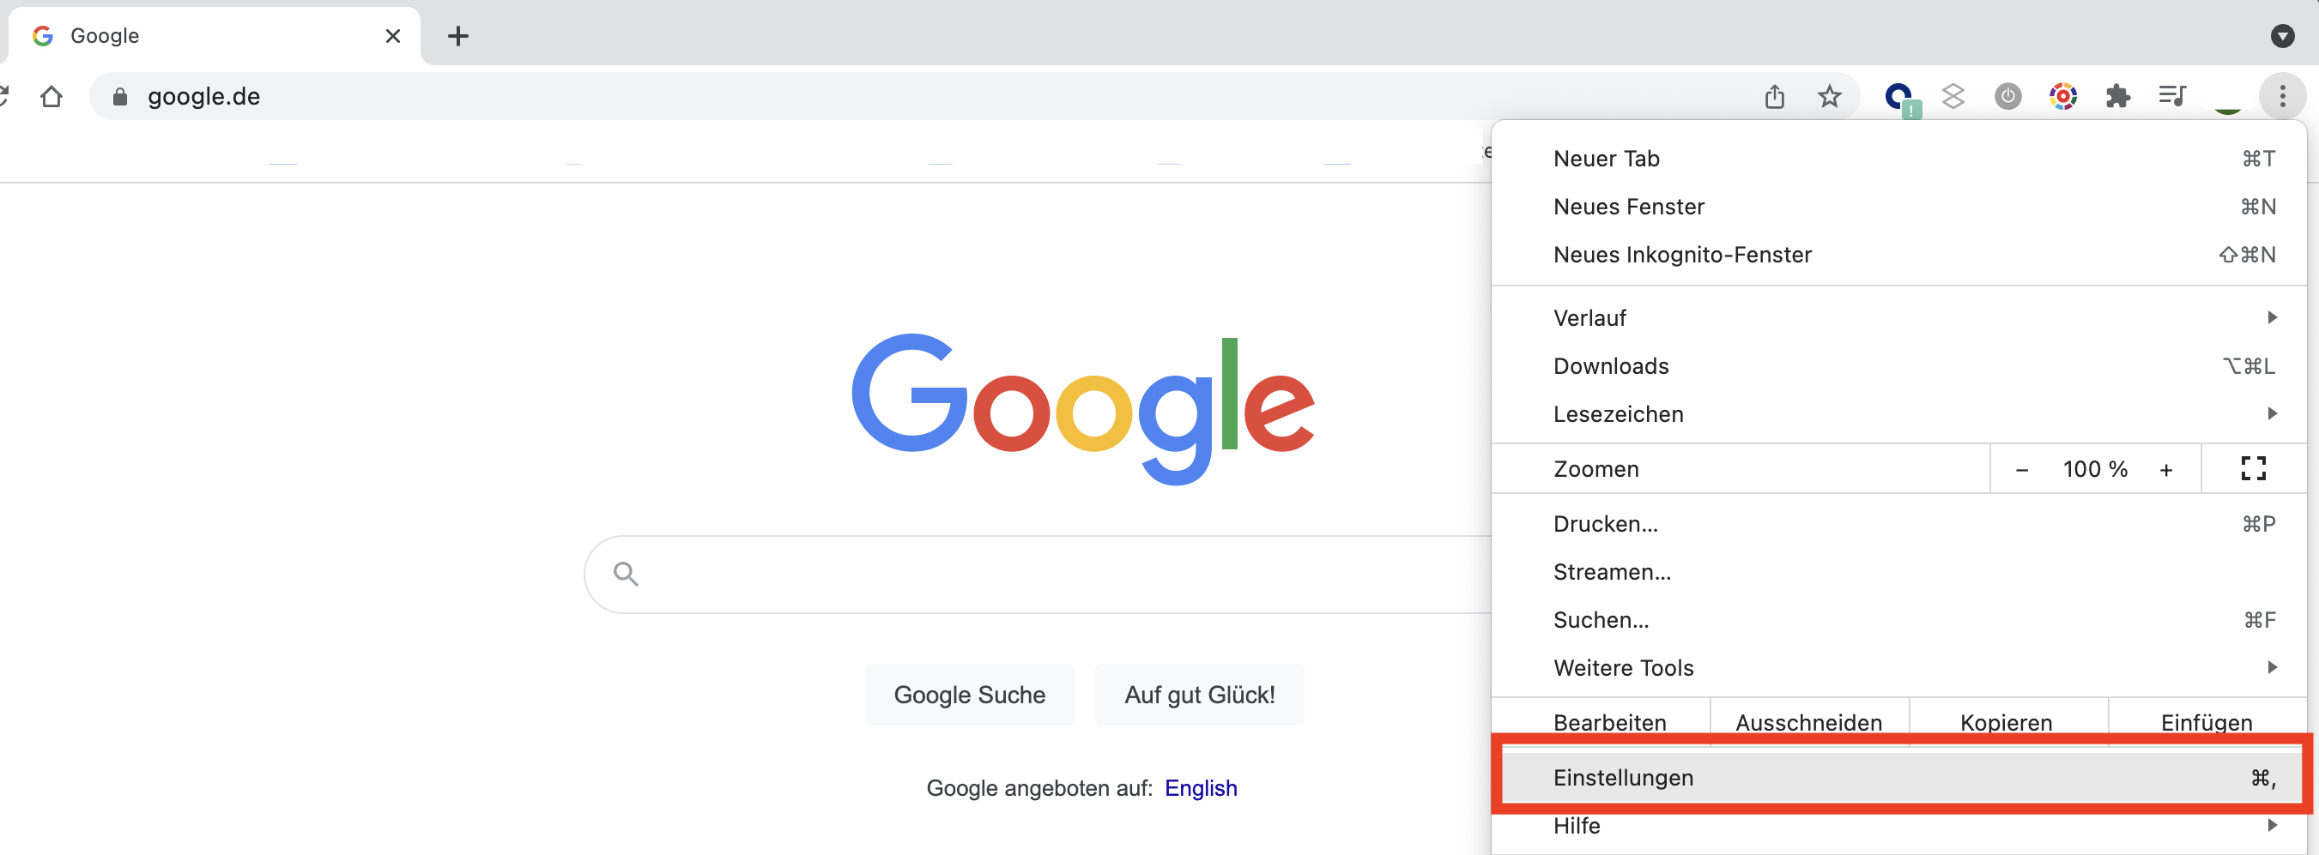Select Neuer Tab menu entry
2319x855 pixels.
tap(1898, 160)
